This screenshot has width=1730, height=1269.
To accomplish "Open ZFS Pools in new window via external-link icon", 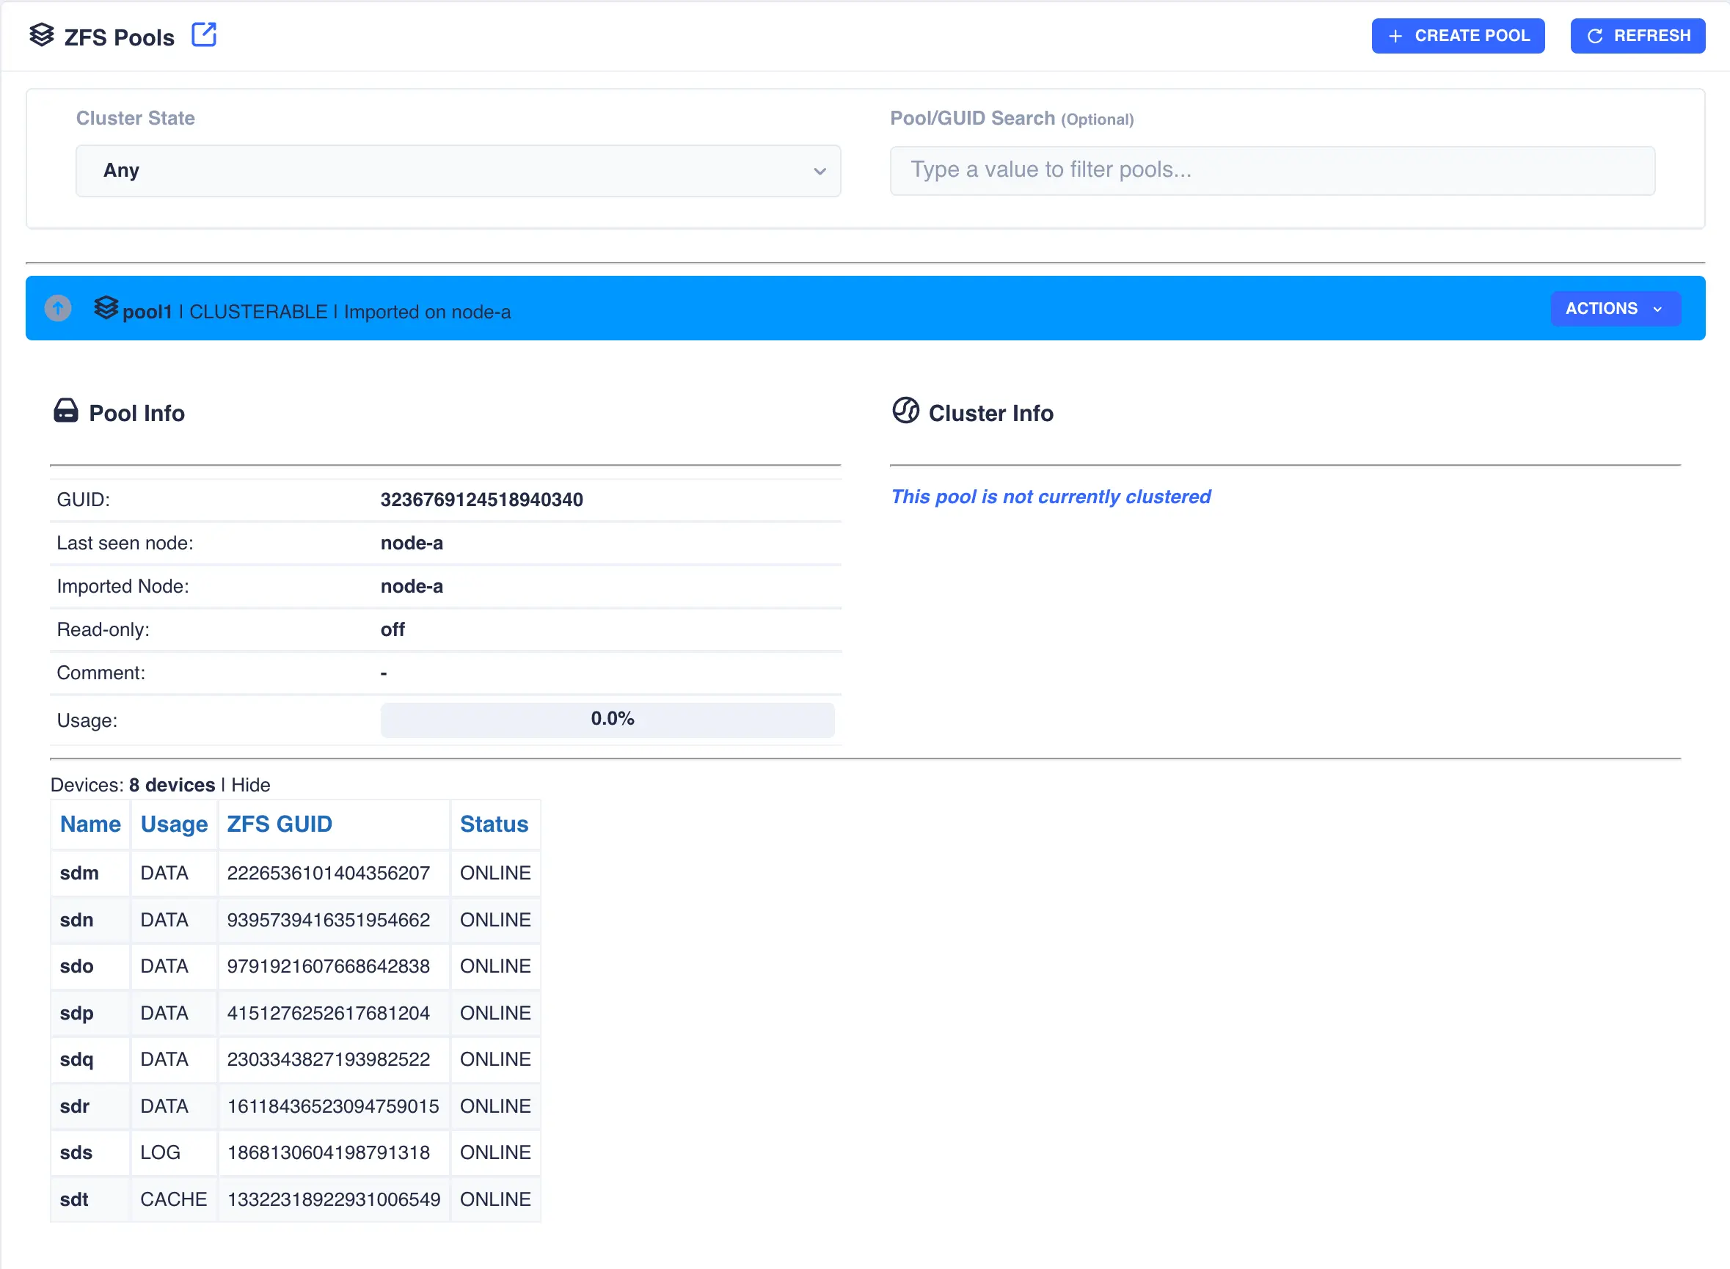I will (x=202, y=34).
